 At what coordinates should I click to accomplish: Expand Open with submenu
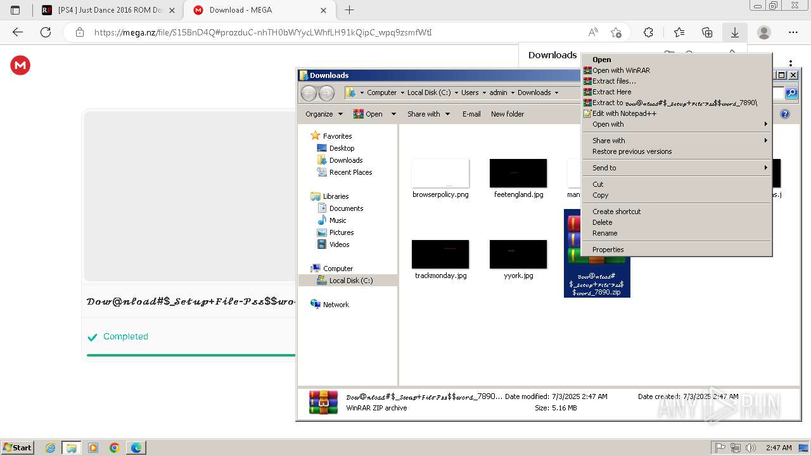click(677, 124)
